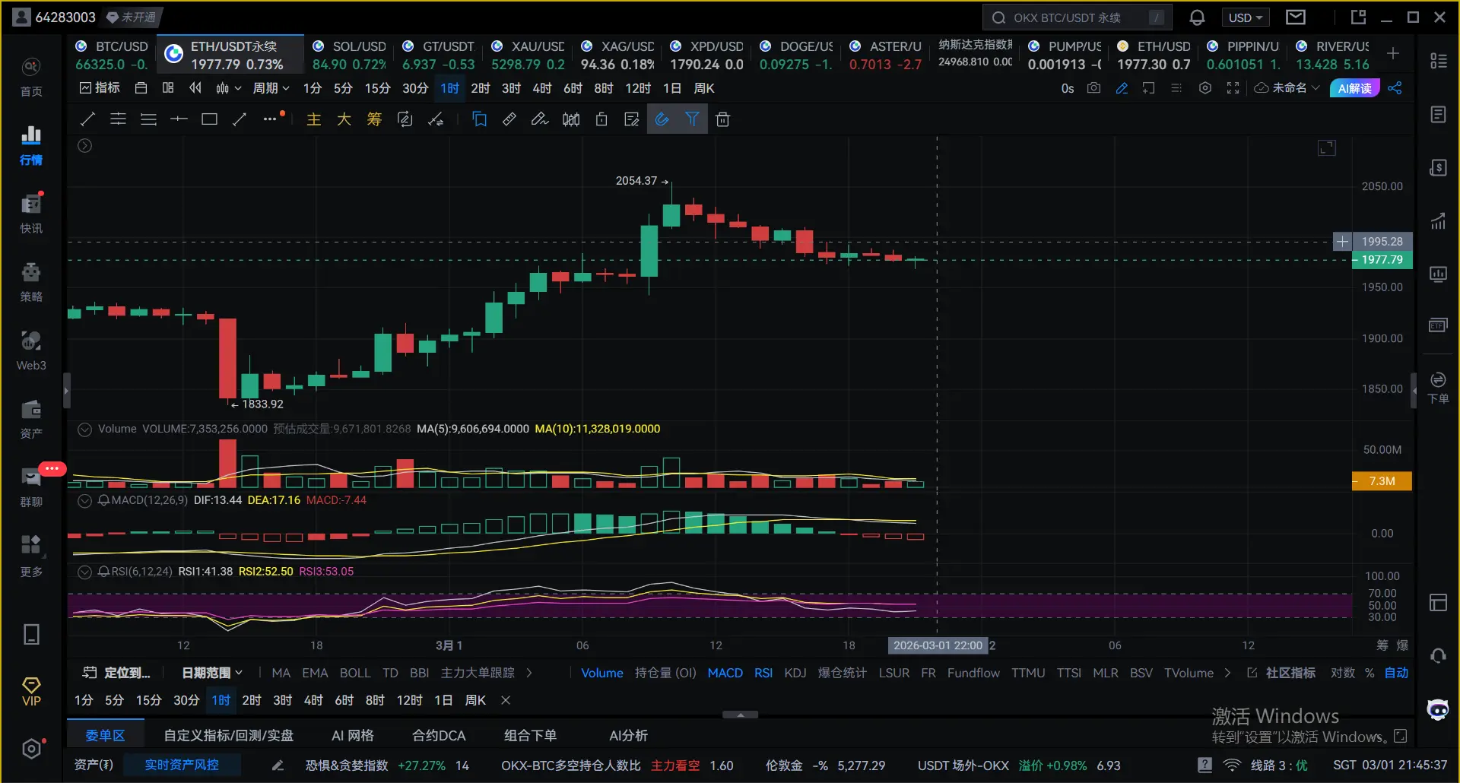Select the 1日 interval in top toolbar
Screen dimensions: 1460x783
coord(672,88)
